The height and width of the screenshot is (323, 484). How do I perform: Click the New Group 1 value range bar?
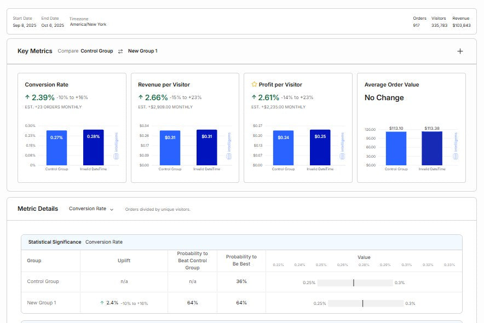point(366,303)
